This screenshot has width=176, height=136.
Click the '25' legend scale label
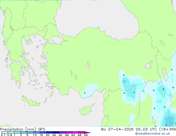pyautogui.click(x=54, y=135)
